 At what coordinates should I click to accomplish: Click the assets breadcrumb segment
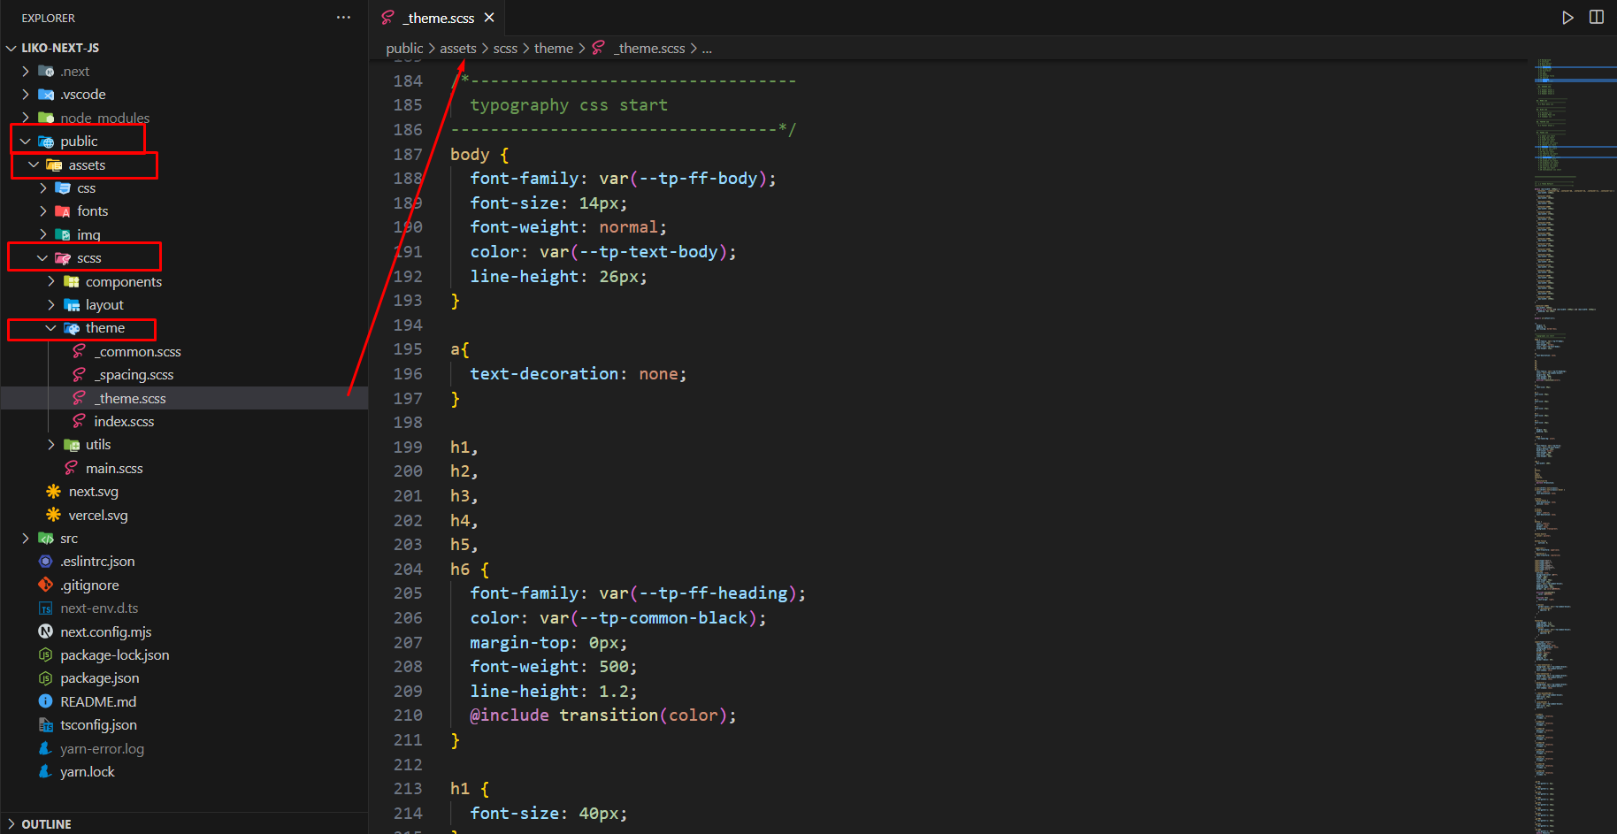pyautogui.click(x=457, y=48)
